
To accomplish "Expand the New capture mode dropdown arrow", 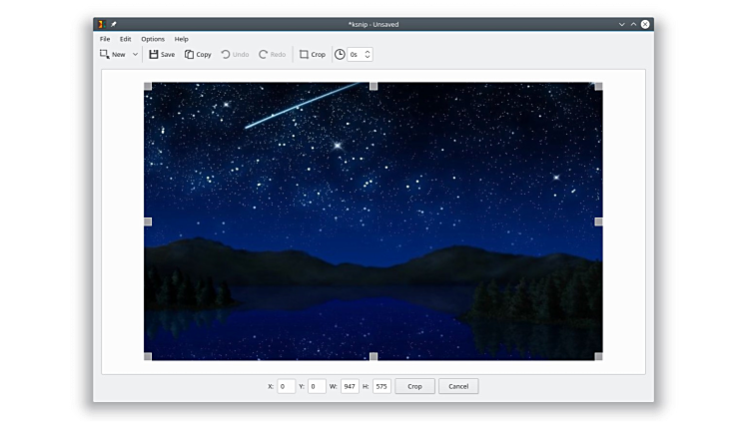I will point(135,55).
